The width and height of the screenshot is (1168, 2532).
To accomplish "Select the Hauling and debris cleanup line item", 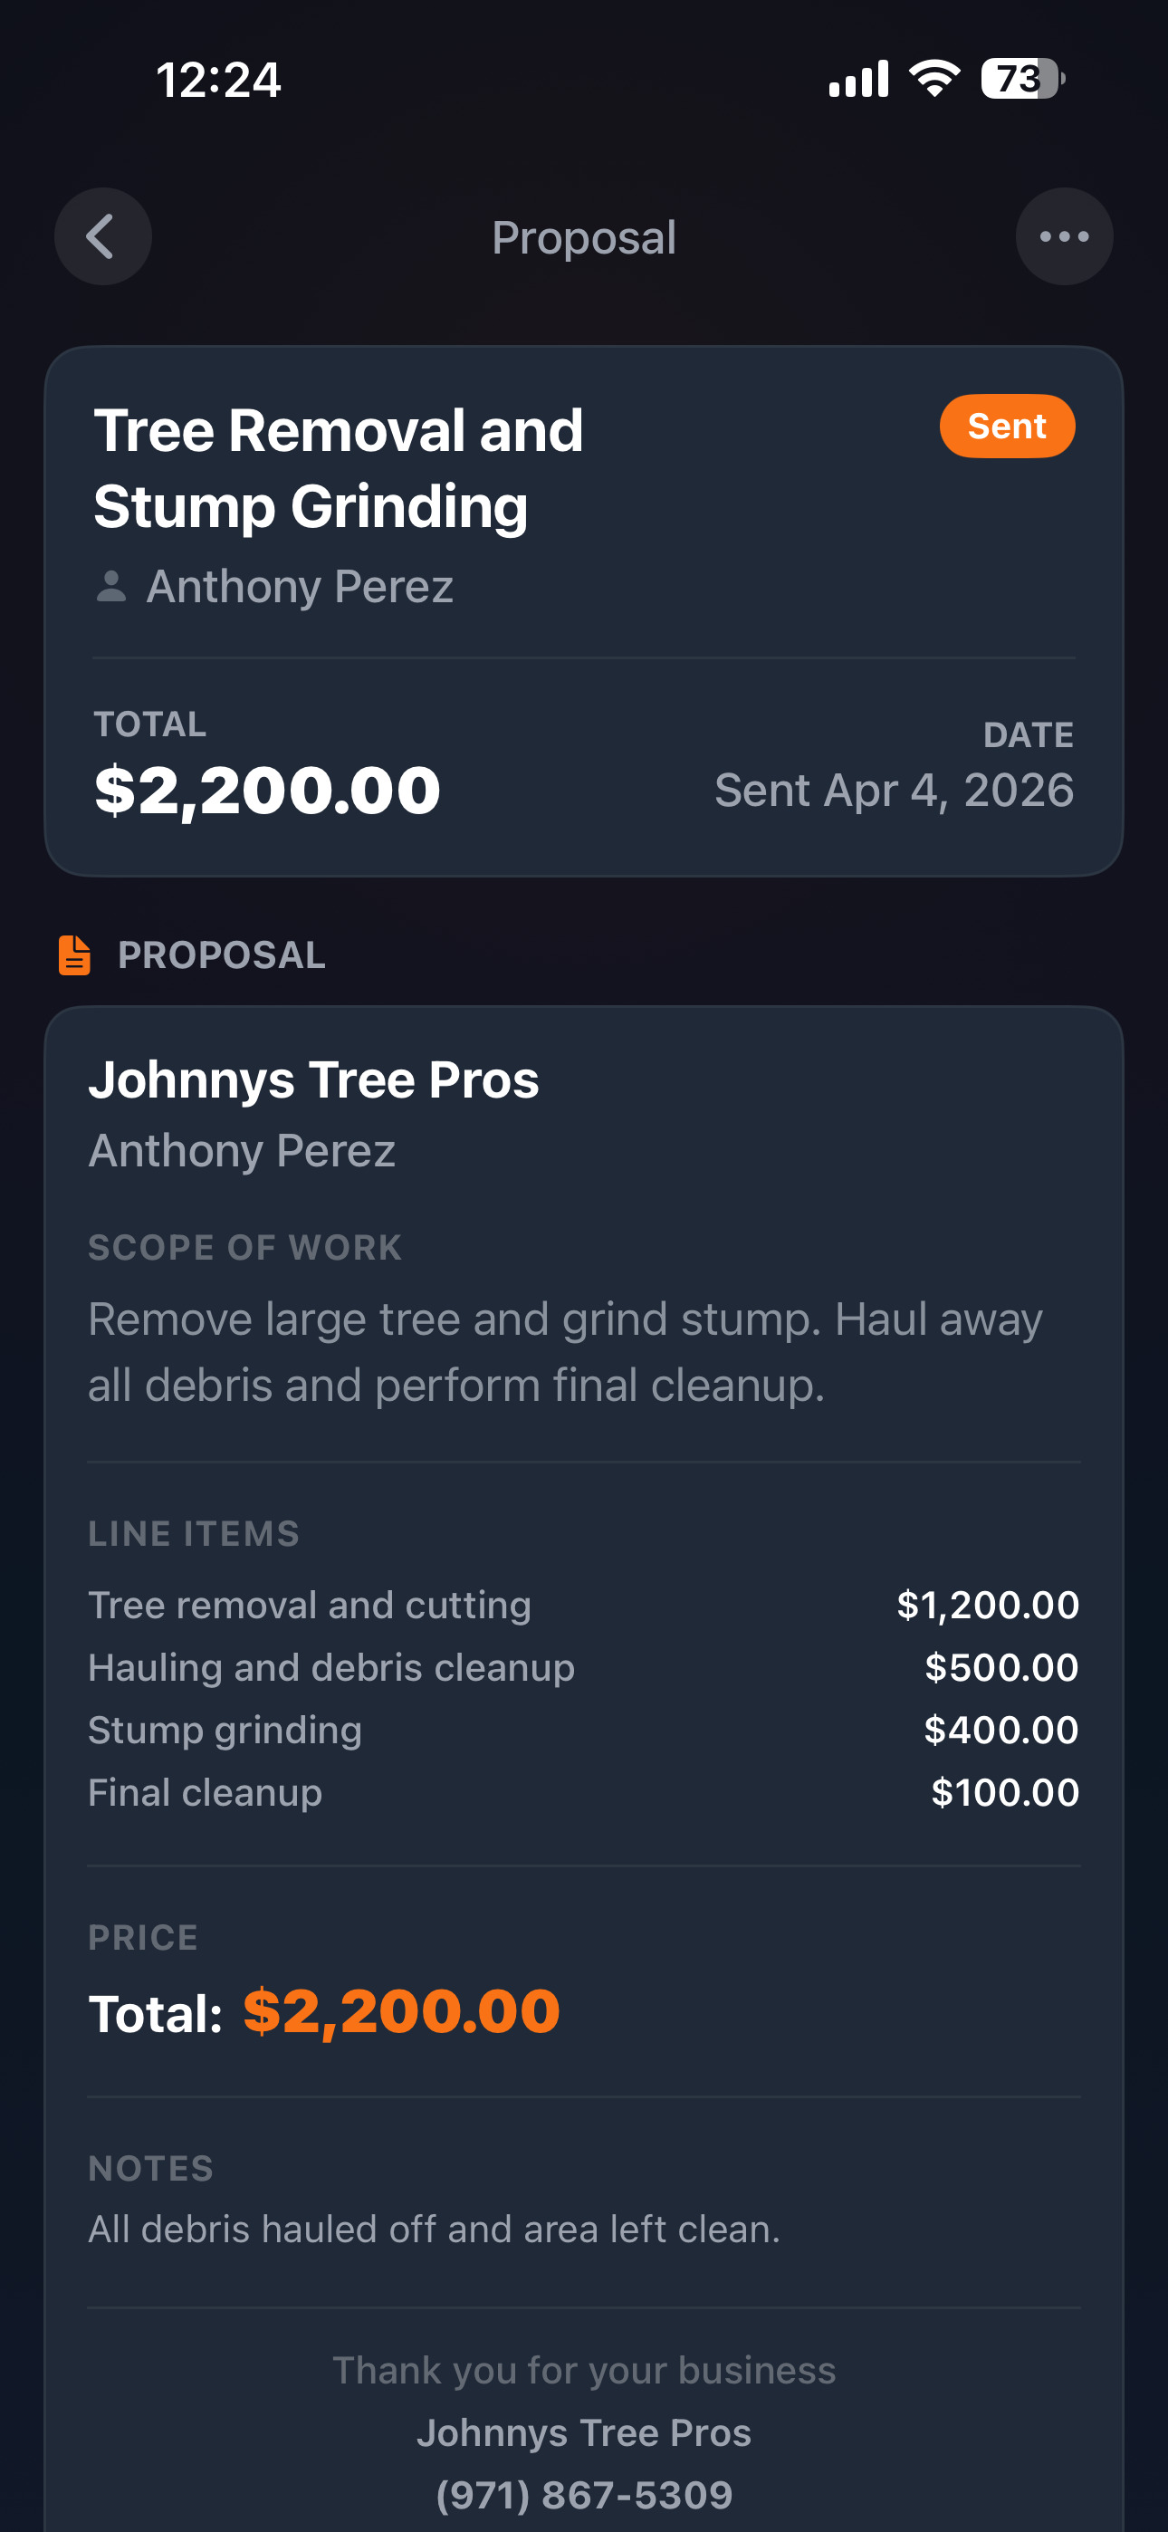I will click(x=331, y=1668).
